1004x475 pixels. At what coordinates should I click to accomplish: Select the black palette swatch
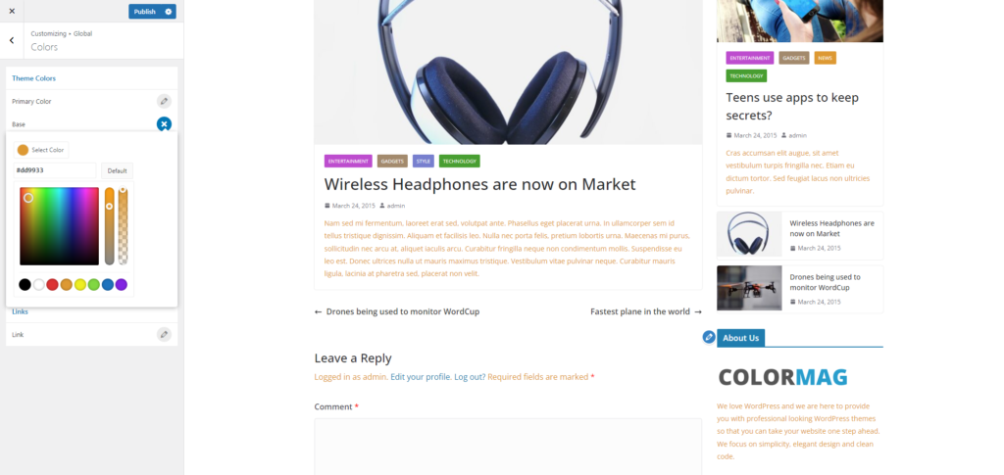[25, 284]
